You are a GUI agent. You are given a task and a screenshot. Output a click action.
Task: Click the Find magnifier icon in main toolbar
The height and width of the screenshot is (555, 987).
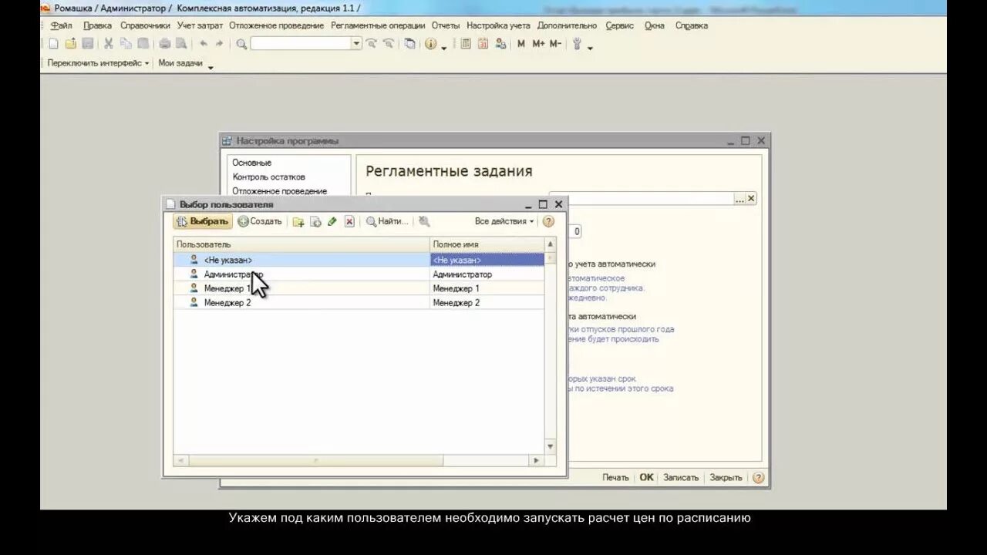pos(241,44)
